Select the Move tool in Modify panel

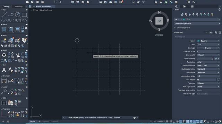tap(4, 55)
